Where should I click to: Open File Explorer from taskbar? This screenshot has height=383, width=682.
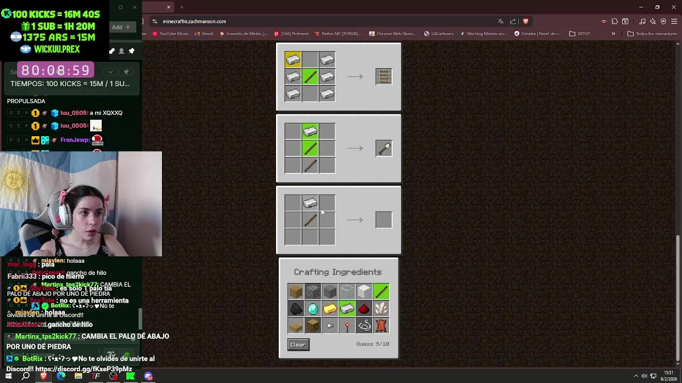click(78, 376)
